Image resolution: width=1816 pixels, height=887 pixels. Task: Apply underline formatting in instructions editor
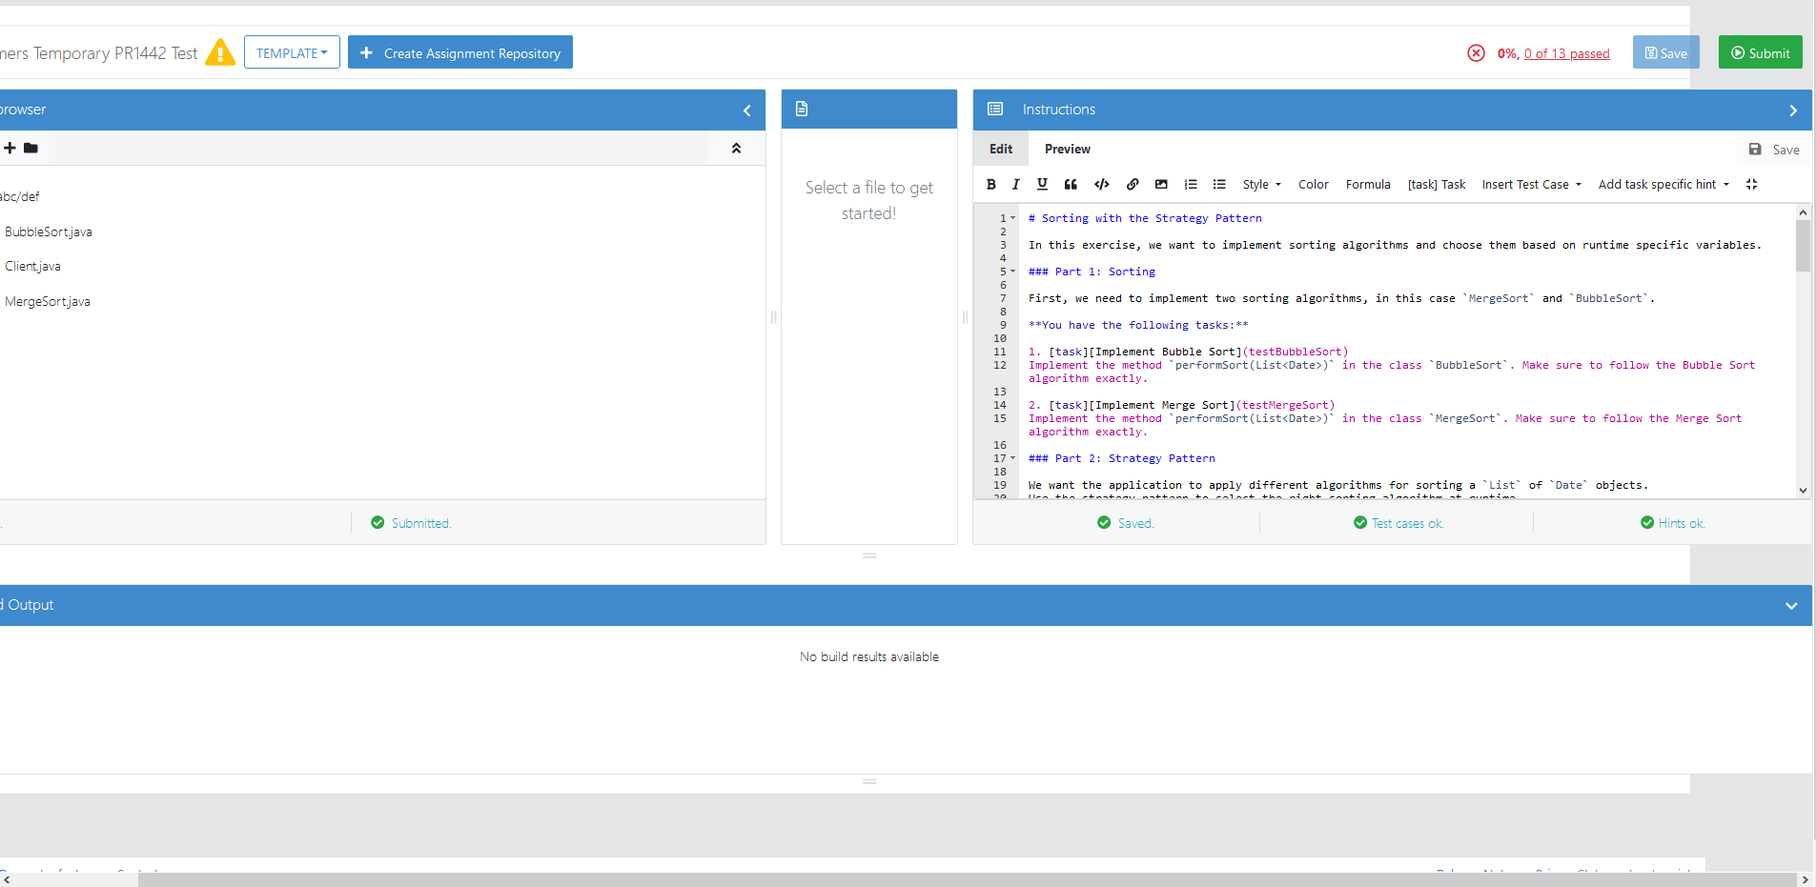[x=1042, y=185]
